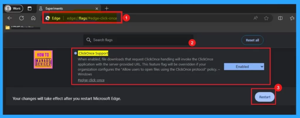Image resolution: width=300 pixels, height=118 pixels.
Task: Click the search magnifier icon
Action: coord(88,40)
